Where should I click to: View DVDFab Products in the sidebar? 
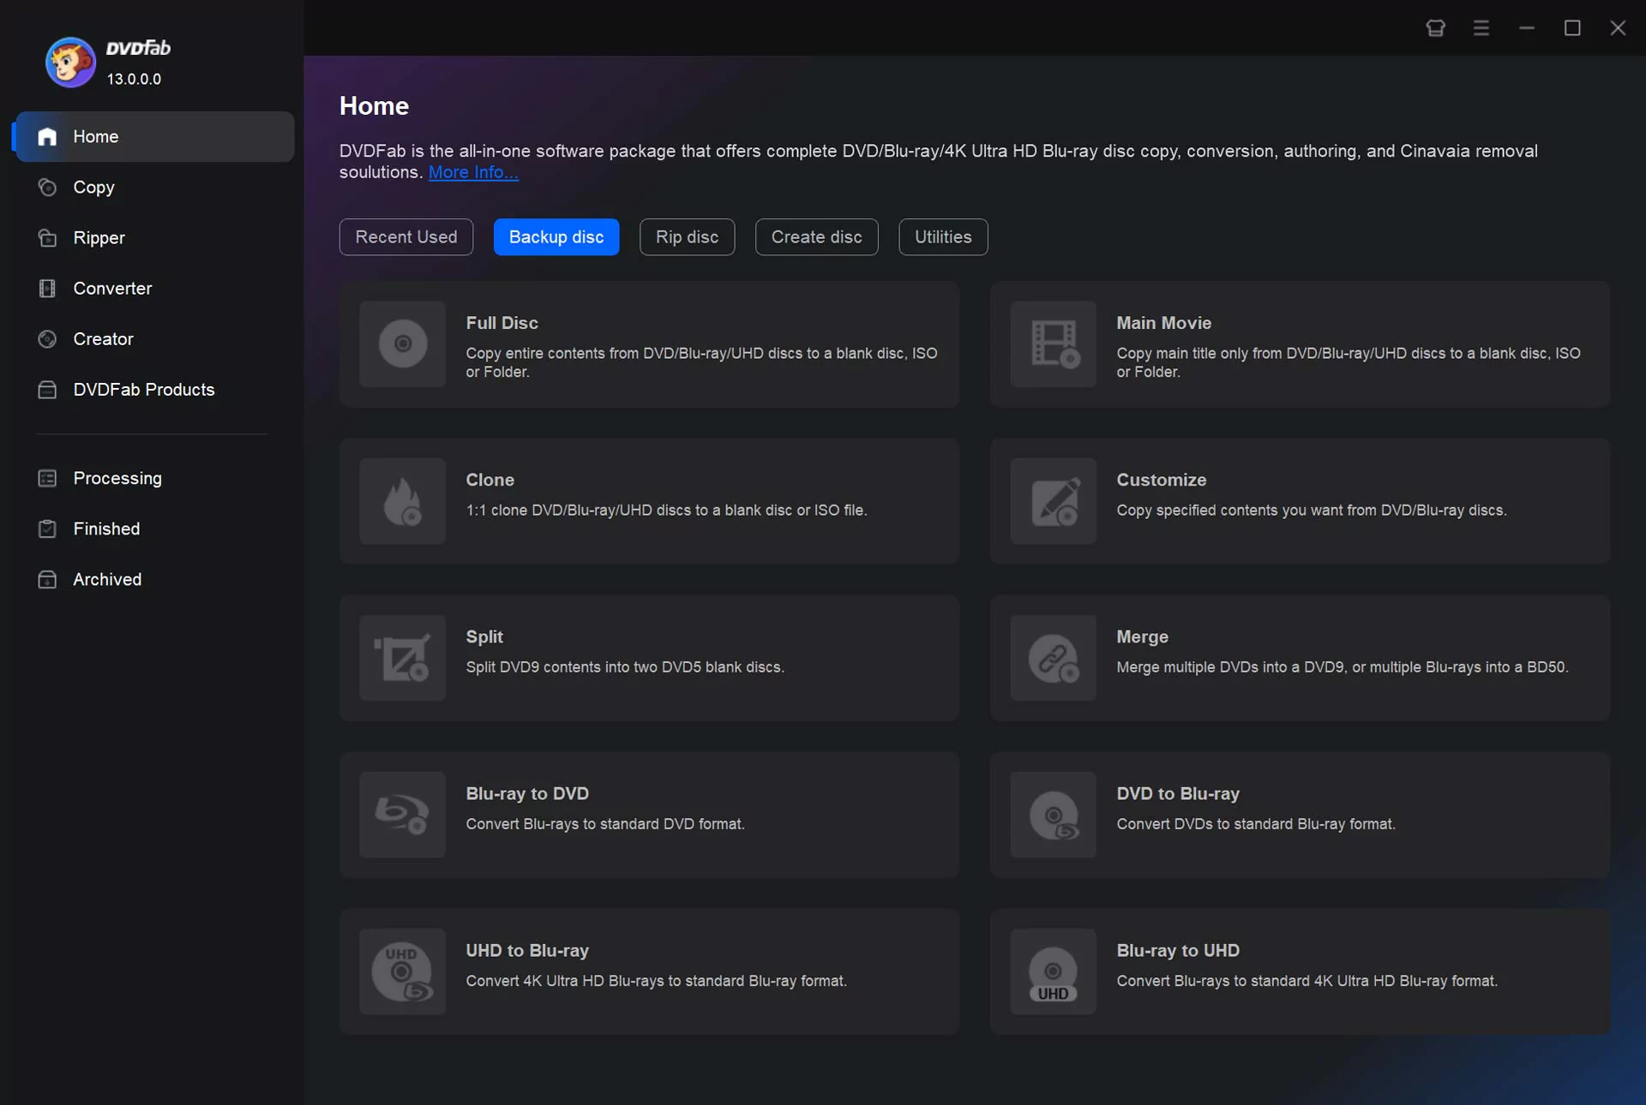(142, 390)
